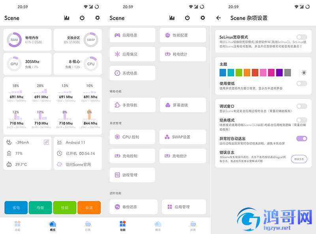Choose the blue theme color
Image resolution: width=316 pixels, height=234 pixels.
223,73
